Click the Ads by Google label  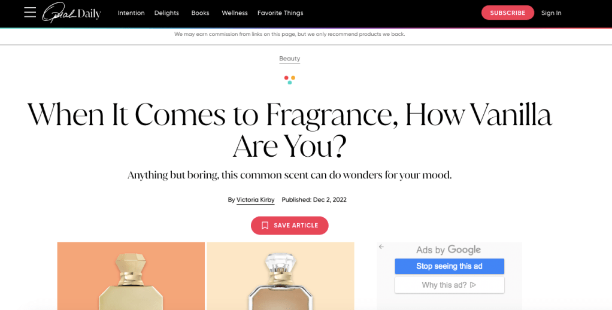[449, 250]
